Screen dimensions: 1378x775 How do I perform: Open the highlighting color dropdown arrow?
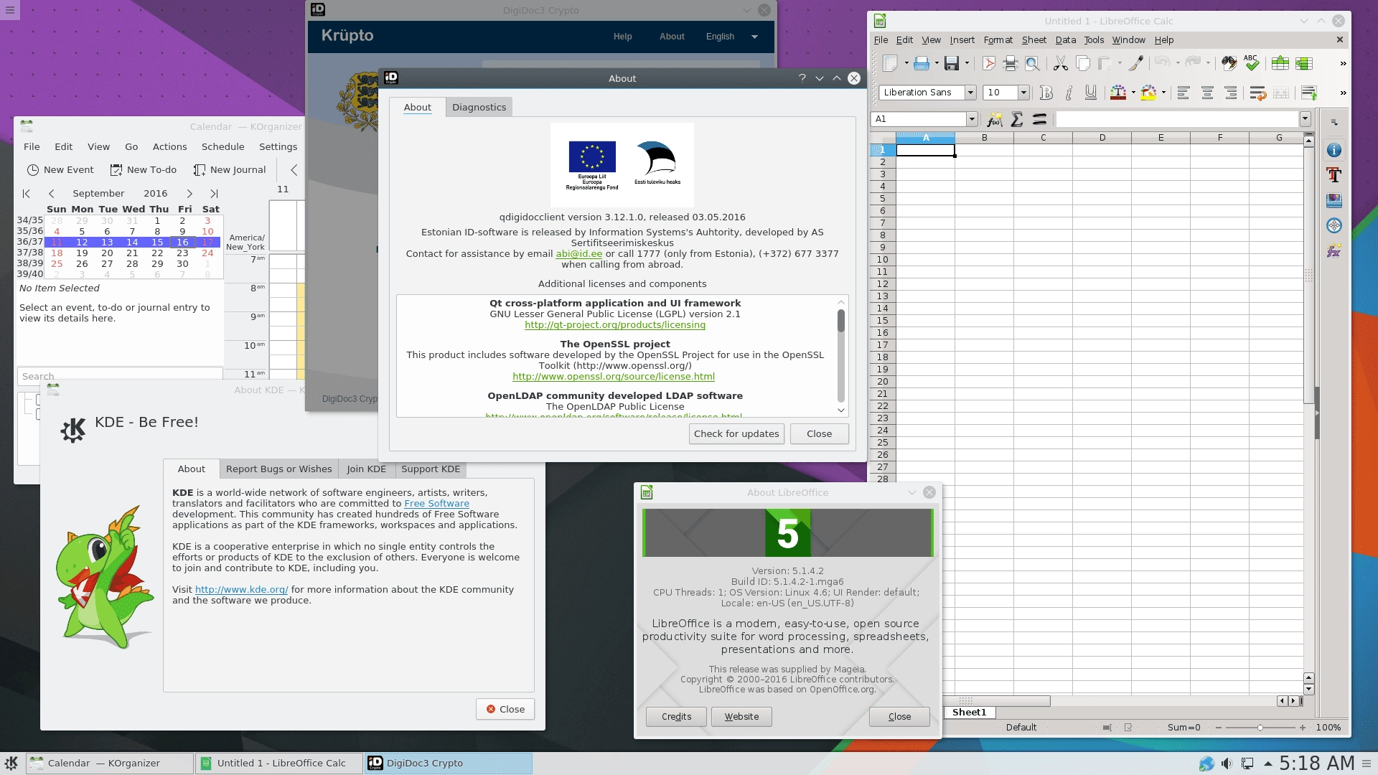point(1163,93)
